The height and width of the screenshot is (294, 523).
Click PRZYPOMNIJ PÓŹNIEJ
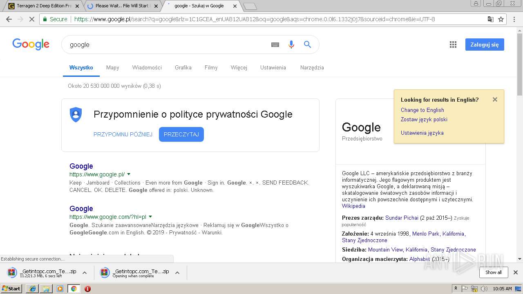click(x=123, y=134)
